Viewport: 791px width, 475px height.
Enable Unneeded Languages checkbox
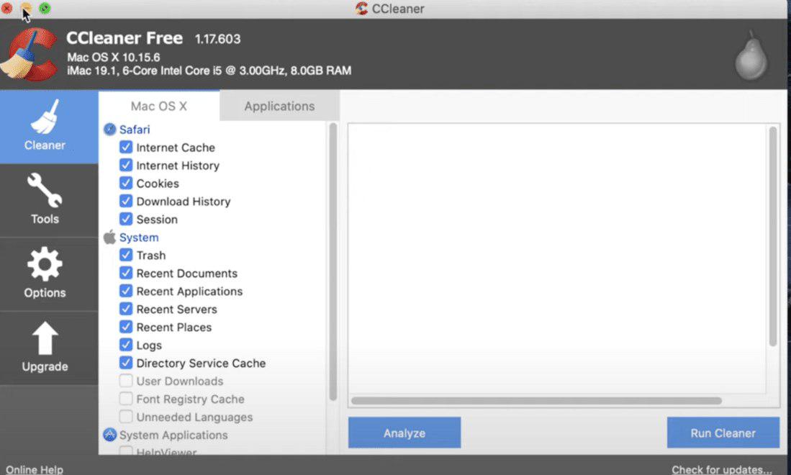point(126,417)
